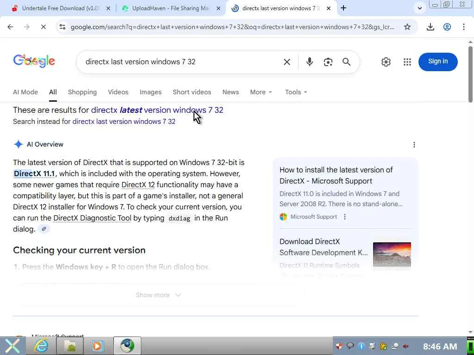Select the Videos results tab

pyautogui.click(x=118, y=92)
